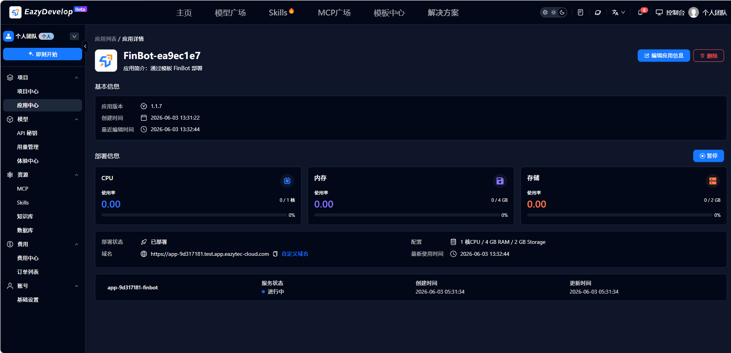731x353 pixels.
Task: Click the red 删除 button
Action: tap(708, 56)
